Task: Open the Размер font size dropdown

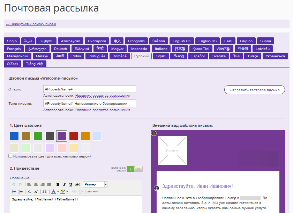Action: click(x=95, y=184)
